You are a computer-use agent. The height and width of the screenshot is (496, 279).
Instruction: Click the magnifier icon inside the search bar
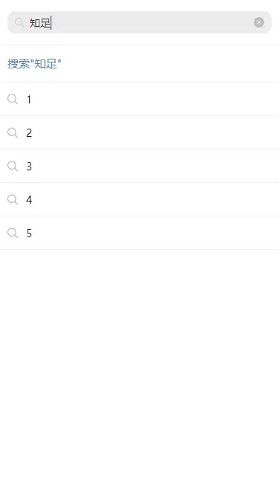point(19,22)
